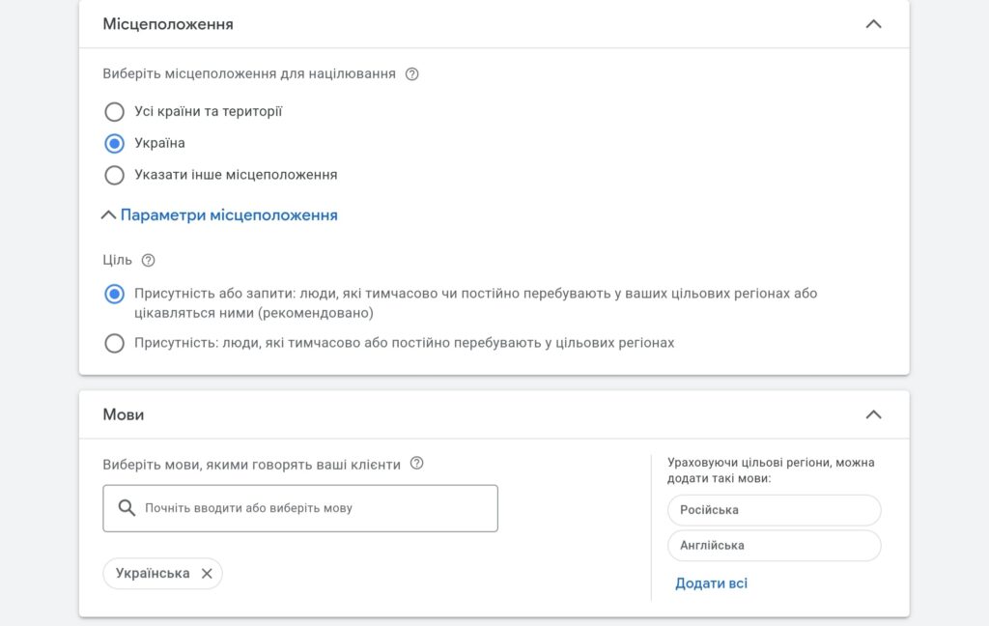Select the recommended "Присутність або запити" option
The height and width of the screenshot is (626, 989).
(114, 293)
